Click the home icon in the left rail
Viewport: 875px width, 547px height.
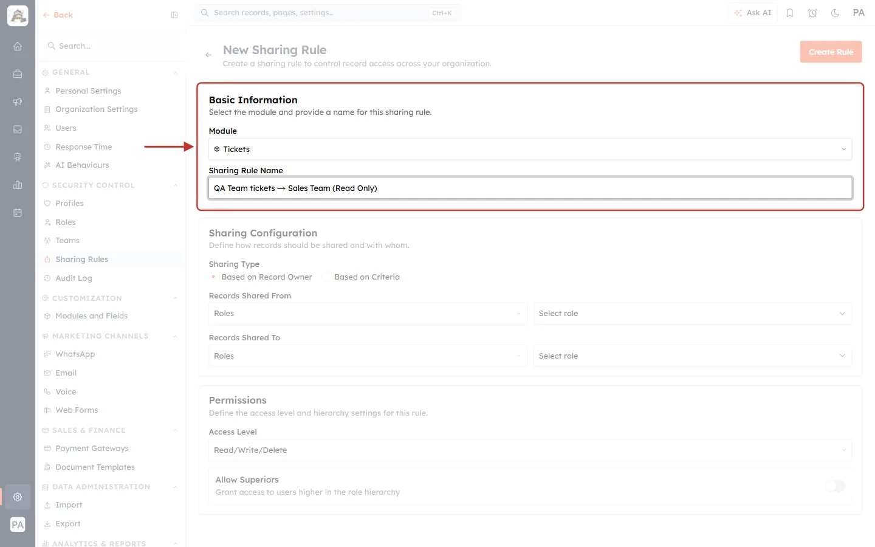click(x=18, y=46)
